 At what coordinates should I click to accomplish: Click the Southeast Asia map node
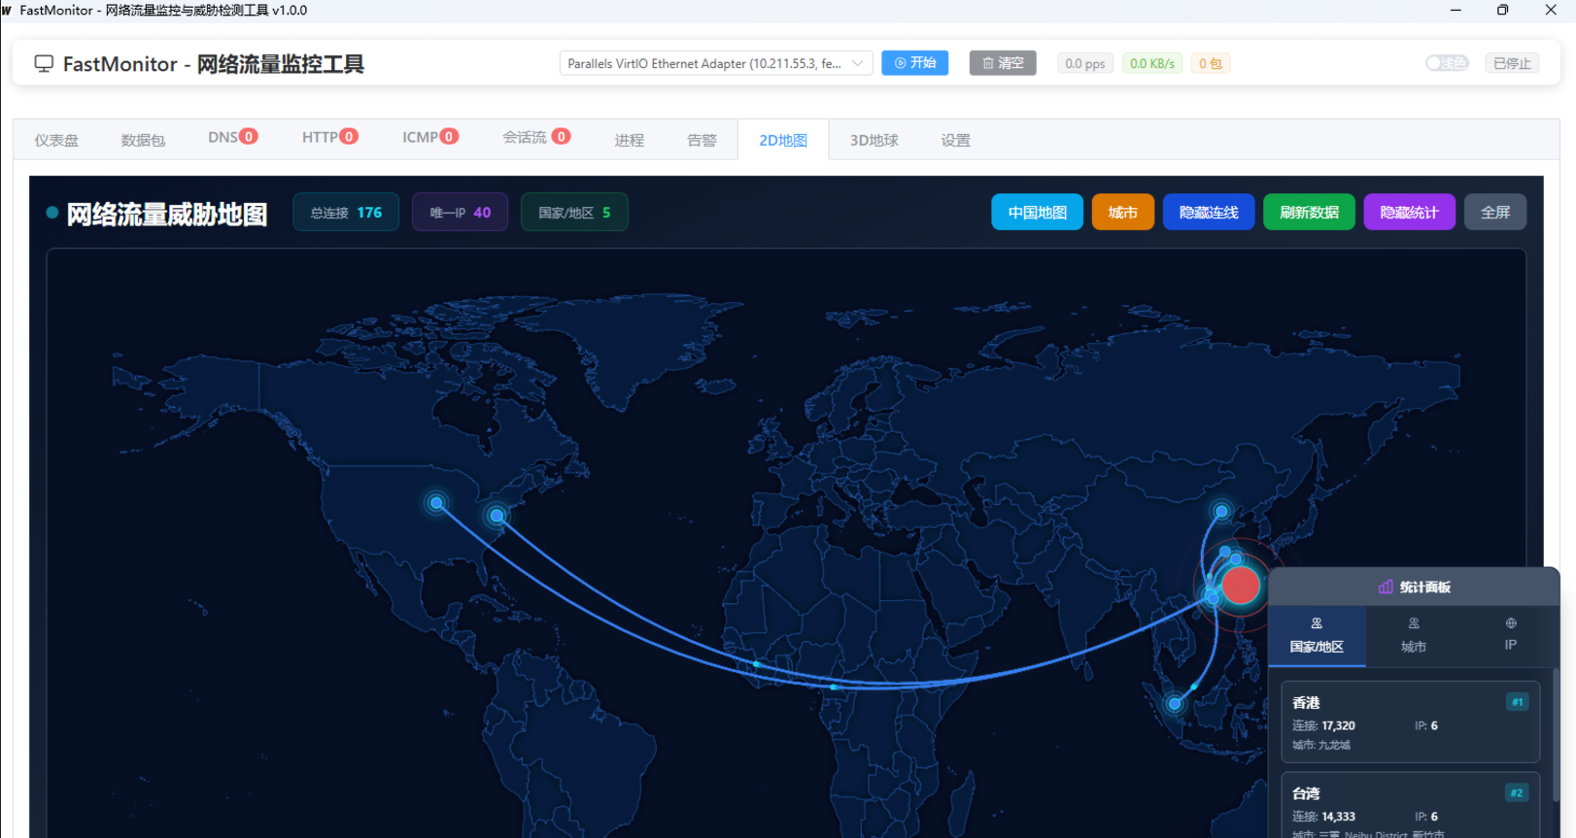[x=1175, y=704]
